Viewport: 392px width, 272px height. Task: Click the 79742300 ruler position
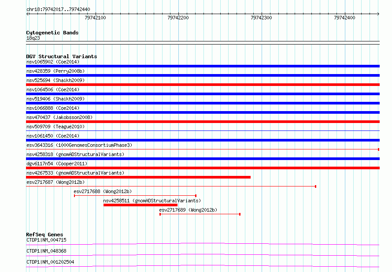tap(261, 18)
